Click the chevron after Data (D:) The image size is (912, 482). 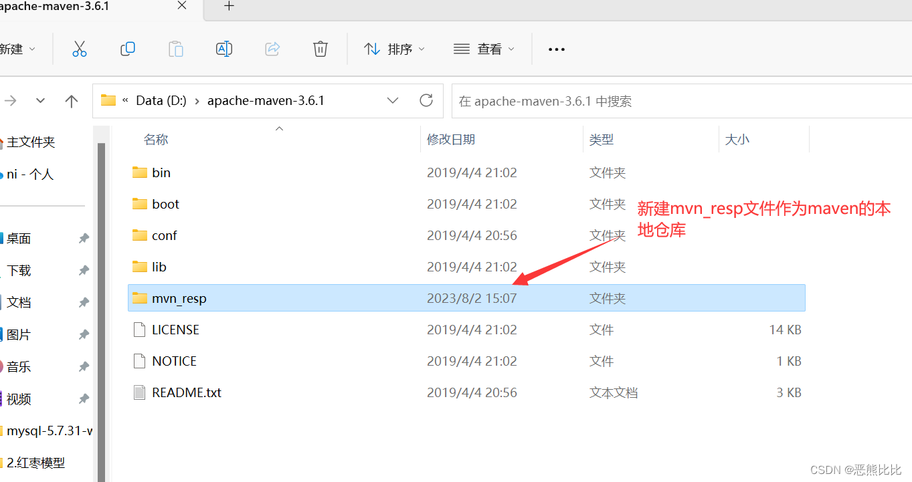[197, 101]
